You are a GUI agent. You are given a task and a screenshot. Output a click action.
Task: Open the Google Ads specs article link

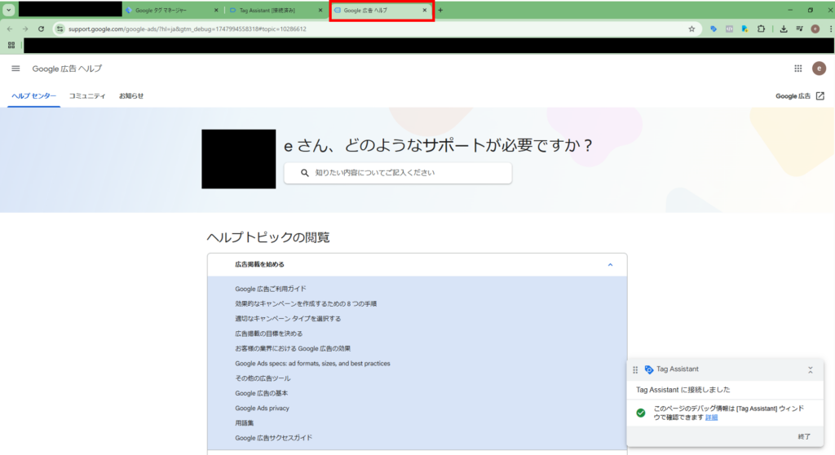click(x=312, y=364)
